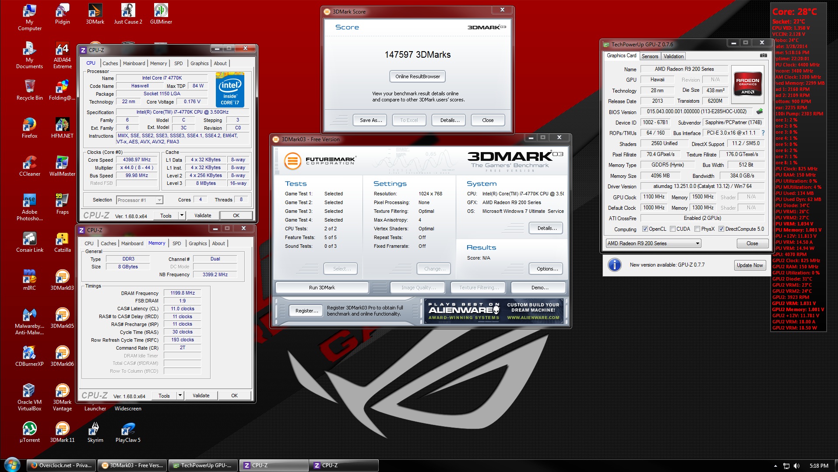The image size is (838, 472).
Task: Switch to SPD tab in the lower CPU-Z window
Action: (x=177, y=243)
